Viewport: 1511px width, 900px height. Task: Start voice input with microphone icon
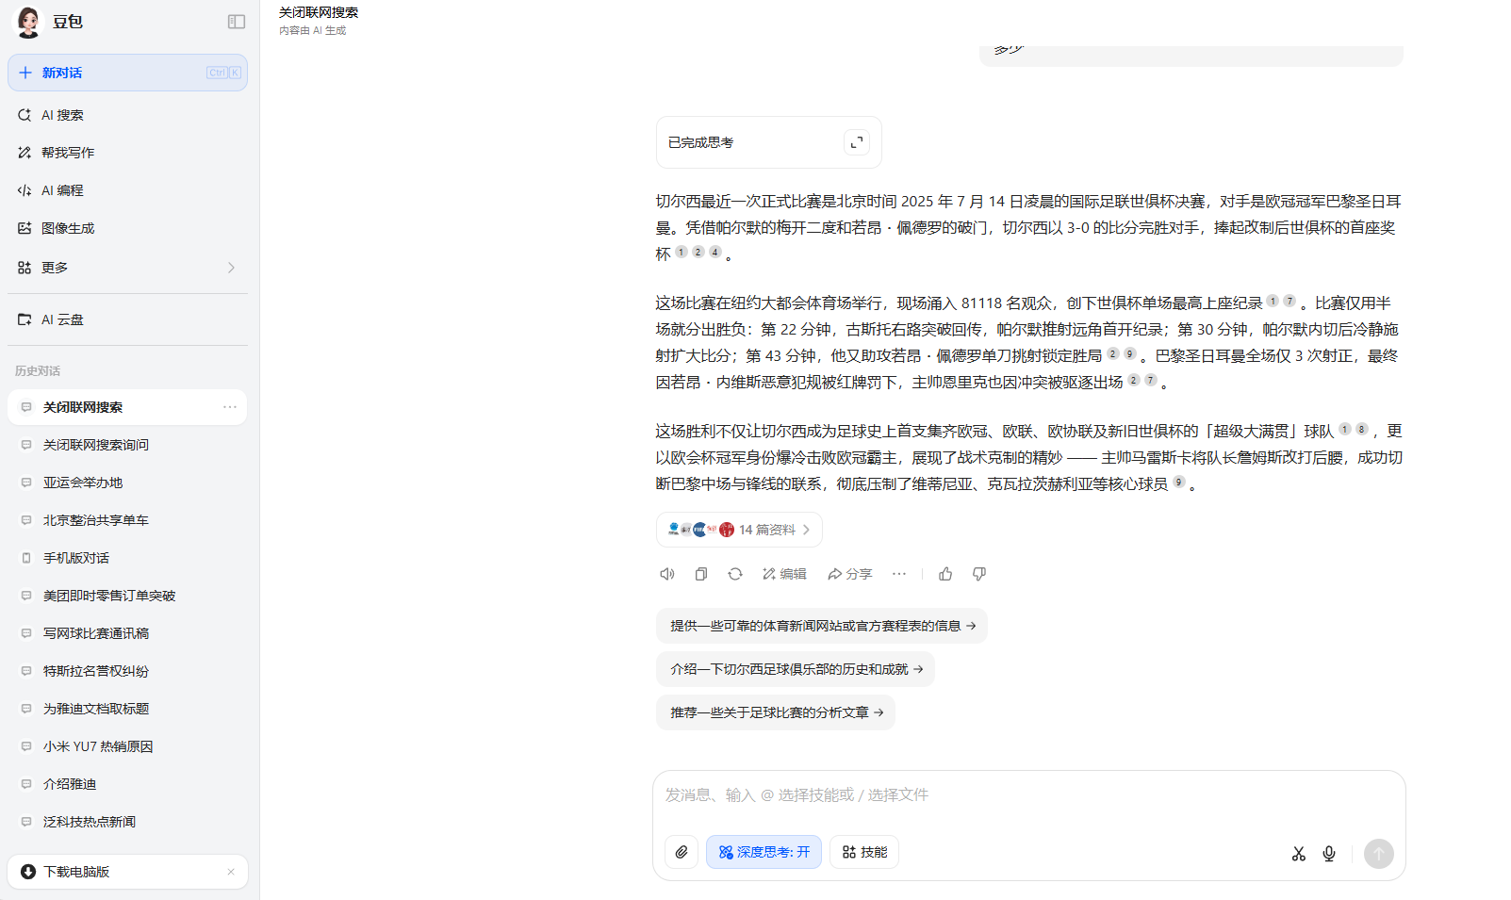[1329, 854]
